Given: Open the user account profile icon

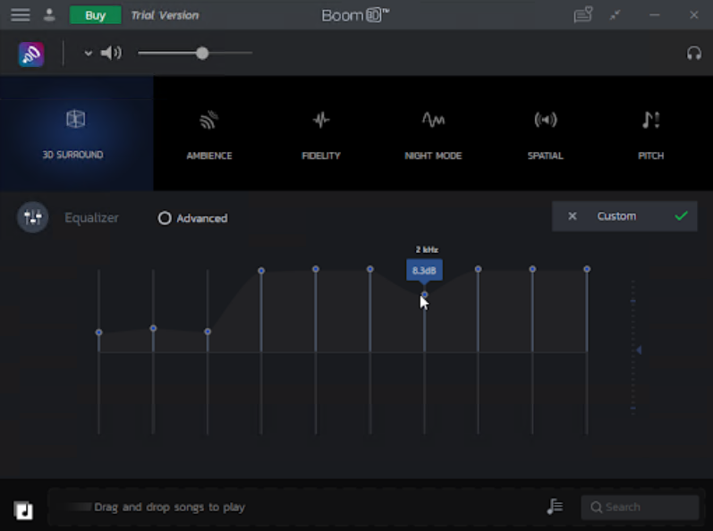Looking at the screenshot, I should 49,15.
